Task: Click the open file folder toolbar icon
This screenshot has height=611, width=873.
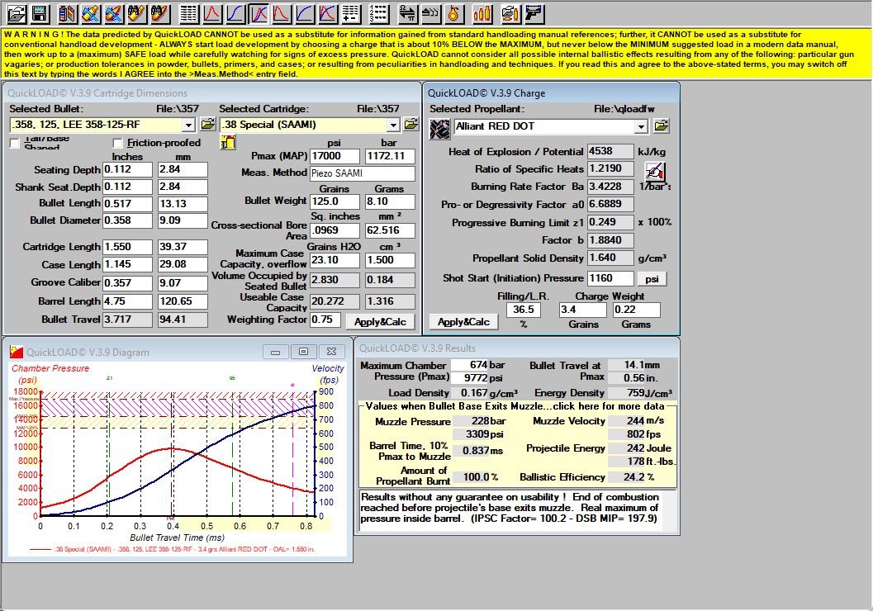Action: [x=17, y=13]
